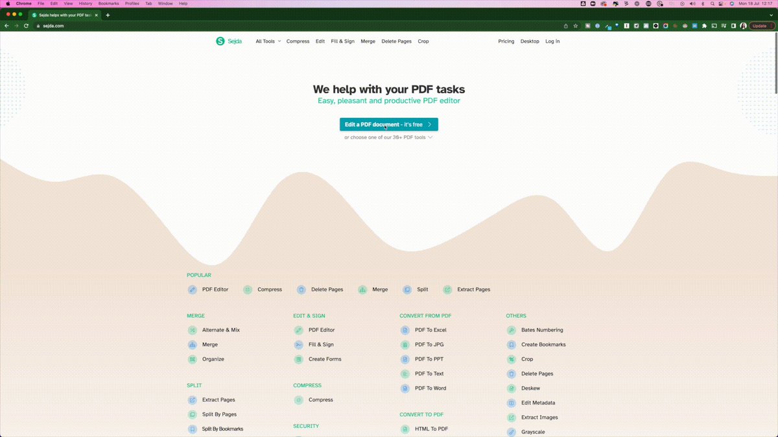This screenshot has width=778, height=437.
Task: Open the Desktop link in header
Action: (x=530, y=41)
